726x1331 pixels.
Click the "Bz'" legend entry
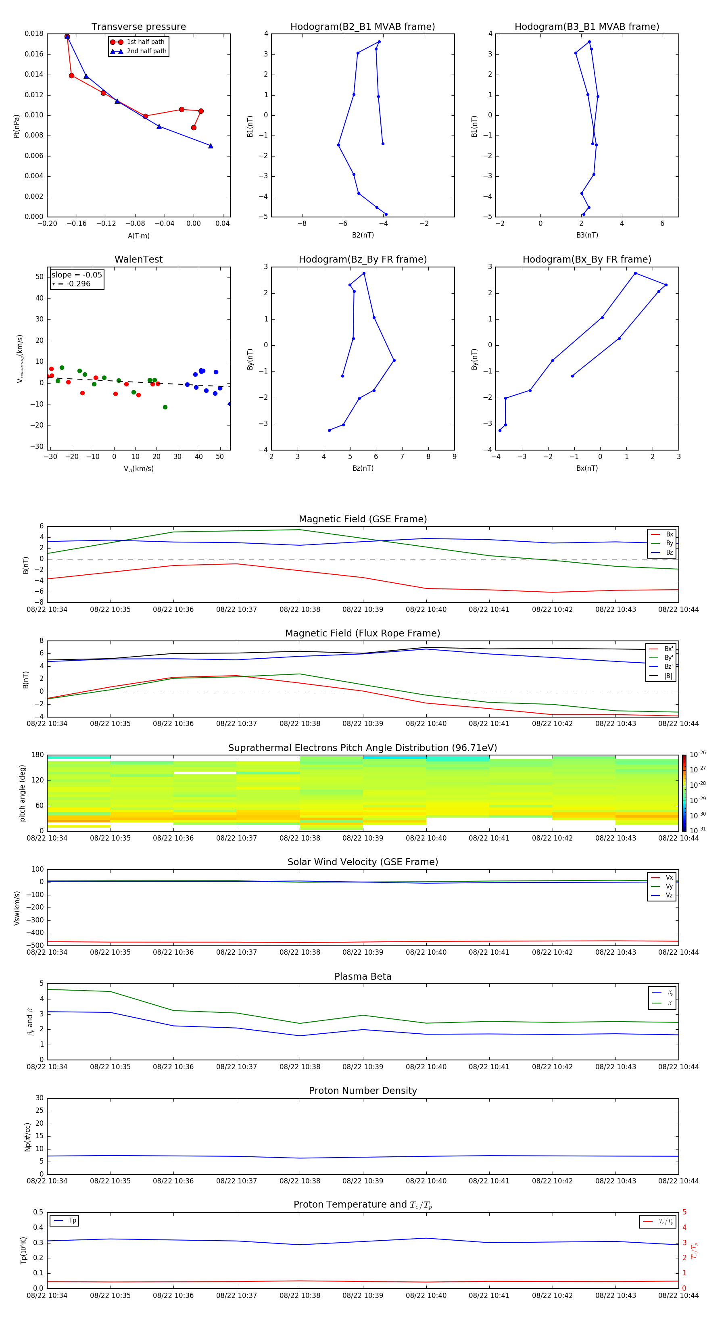pos(661,667)
